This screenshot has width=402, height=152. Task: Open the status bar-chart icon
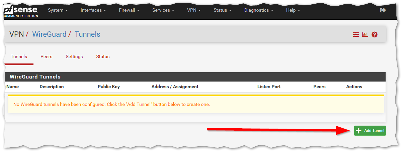(x=365, y=34)
